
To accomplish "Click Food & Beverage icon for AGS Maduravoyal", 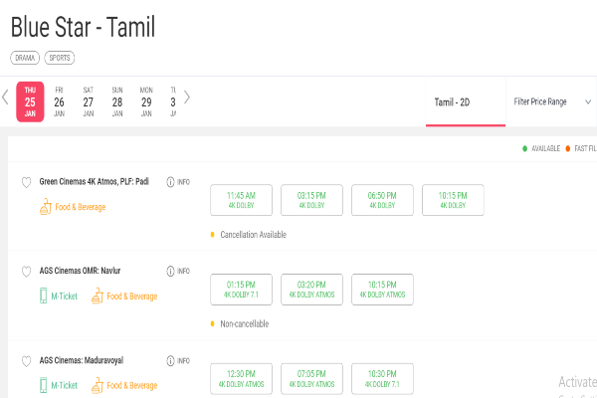I will 98,385.
